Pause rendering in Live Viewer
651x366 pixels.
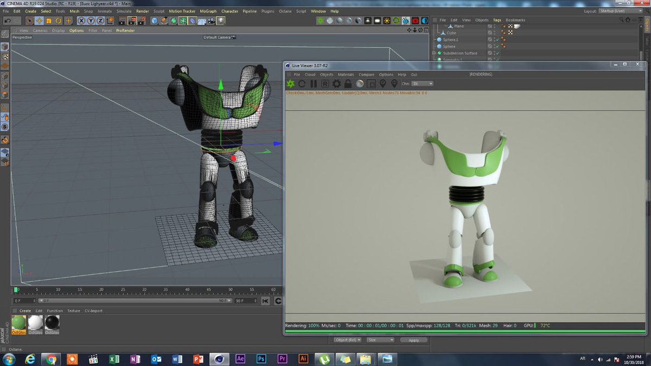click(x=313, y=84)
